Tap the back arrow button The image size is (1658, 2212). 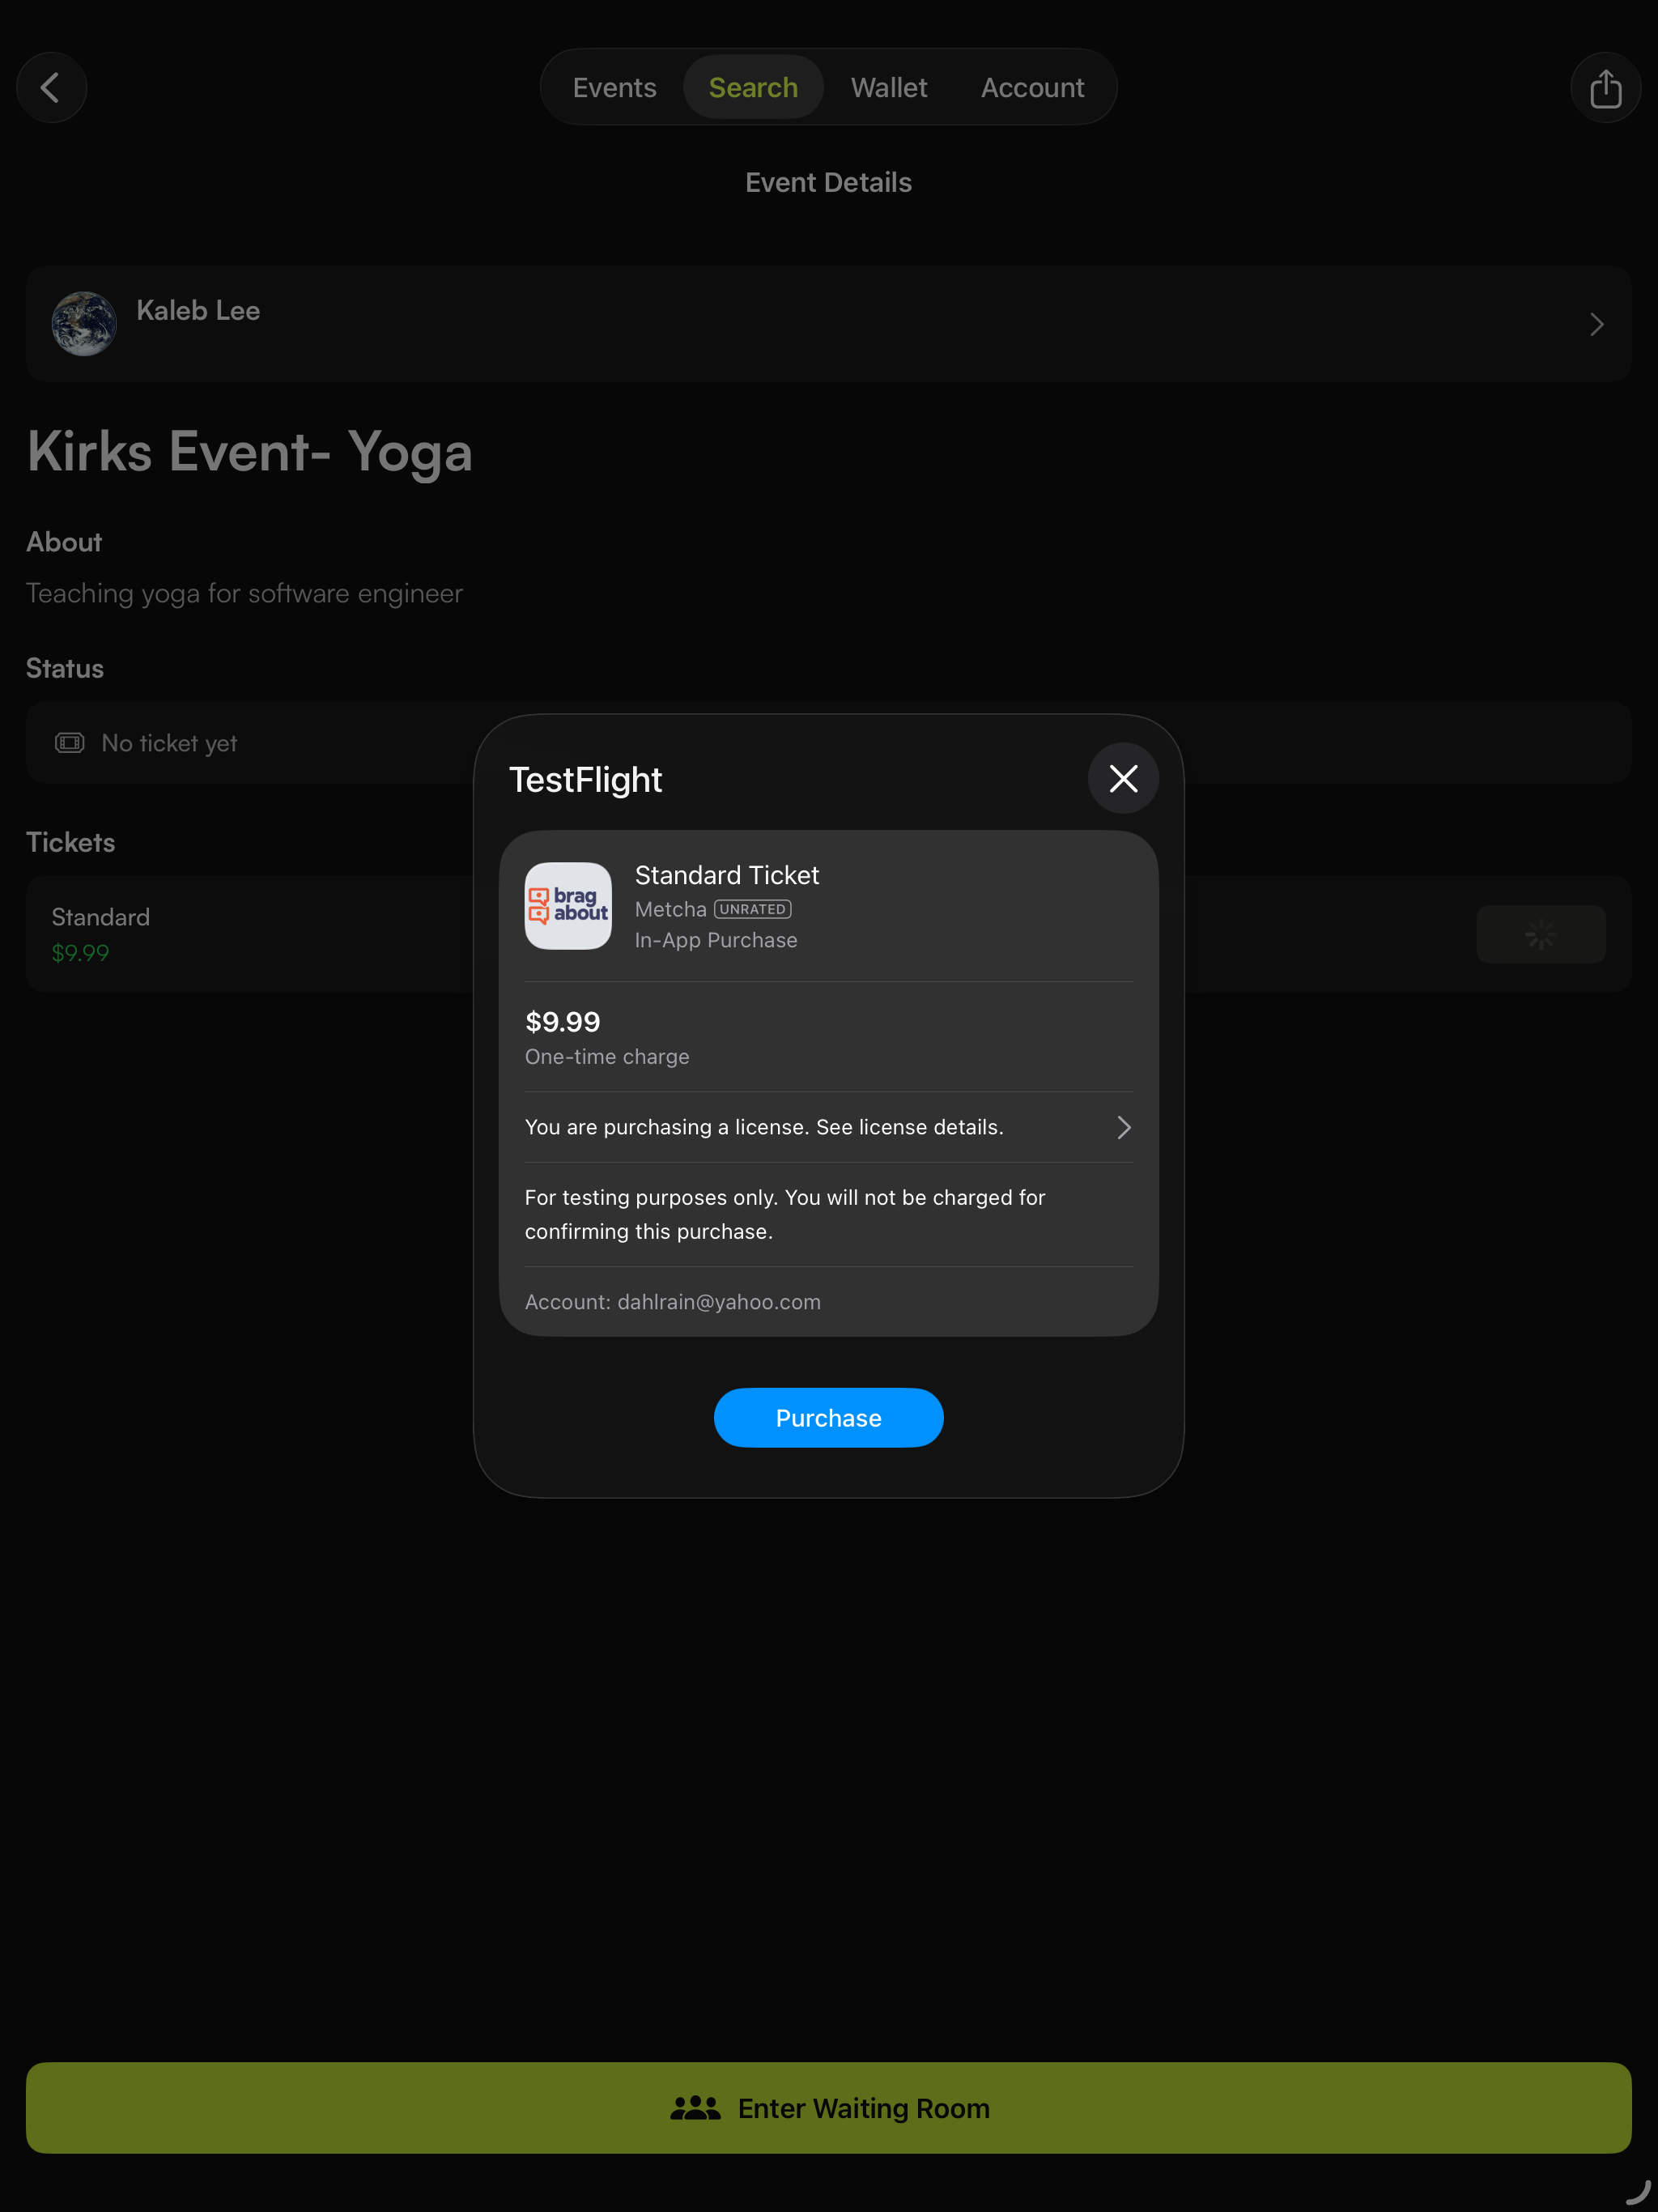[x=51, y=88]
